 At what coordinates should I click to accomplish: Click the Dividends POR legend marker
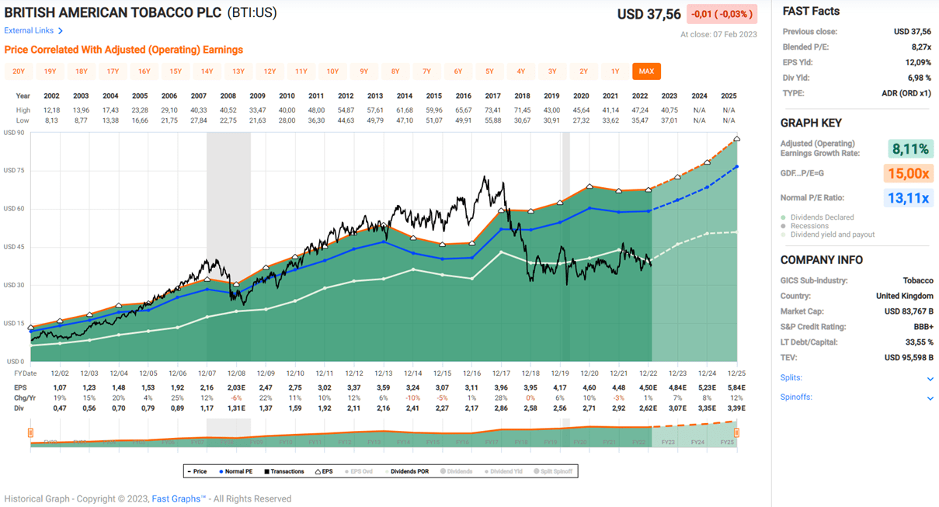point(387,471)
